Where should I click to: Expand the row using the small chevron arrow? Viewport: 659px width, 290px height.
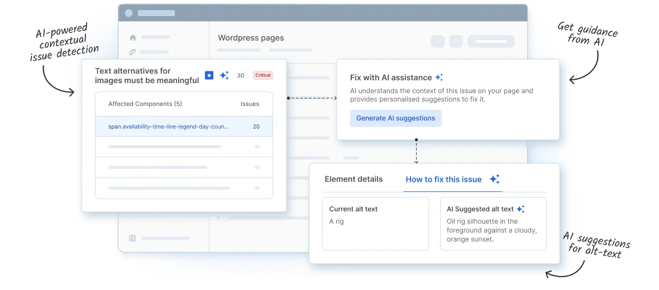coord(217,218)
